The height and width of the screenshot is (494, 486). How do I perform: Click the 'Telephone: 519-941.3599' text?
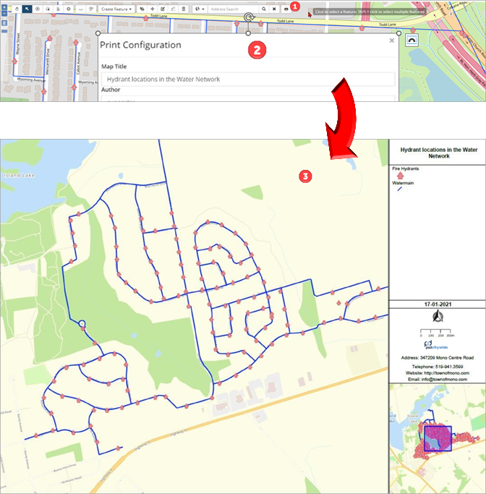click(x=437, y=367)
